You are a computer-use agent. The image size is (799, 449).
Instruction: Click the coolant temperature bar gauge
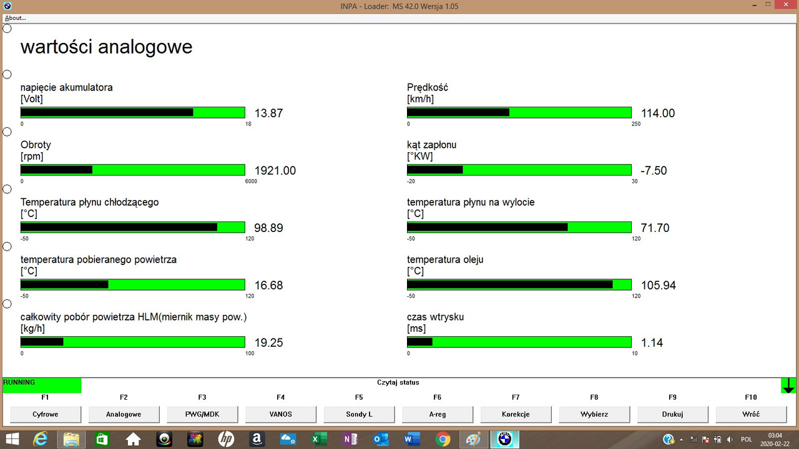coord(133,228)
